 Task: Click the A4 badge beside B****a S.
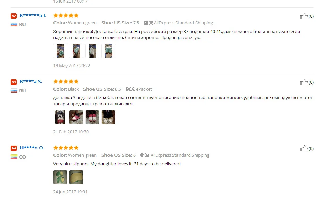click(14, 82)
